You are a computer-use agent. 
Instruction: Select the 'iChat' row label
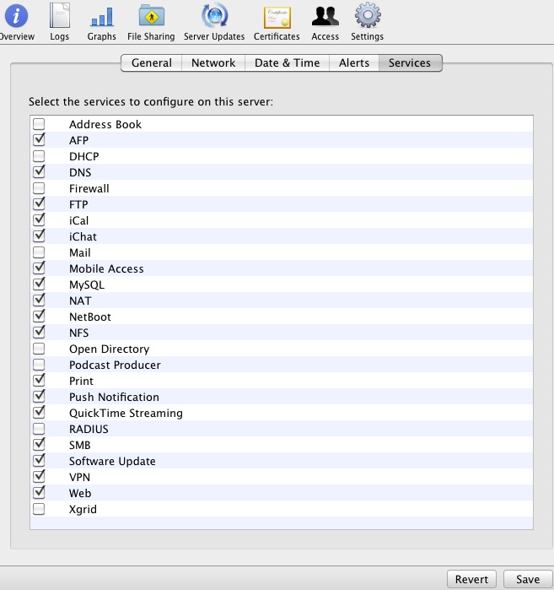(x=83, y=236)
